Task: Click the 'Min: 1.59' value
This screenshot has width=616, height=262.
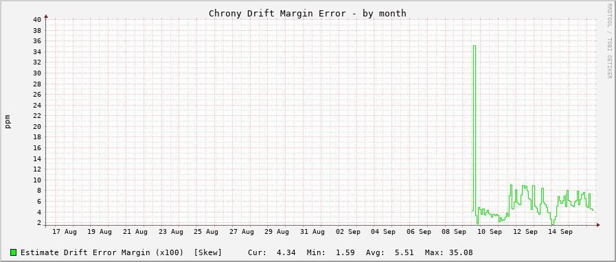Action: coord(331,252)
